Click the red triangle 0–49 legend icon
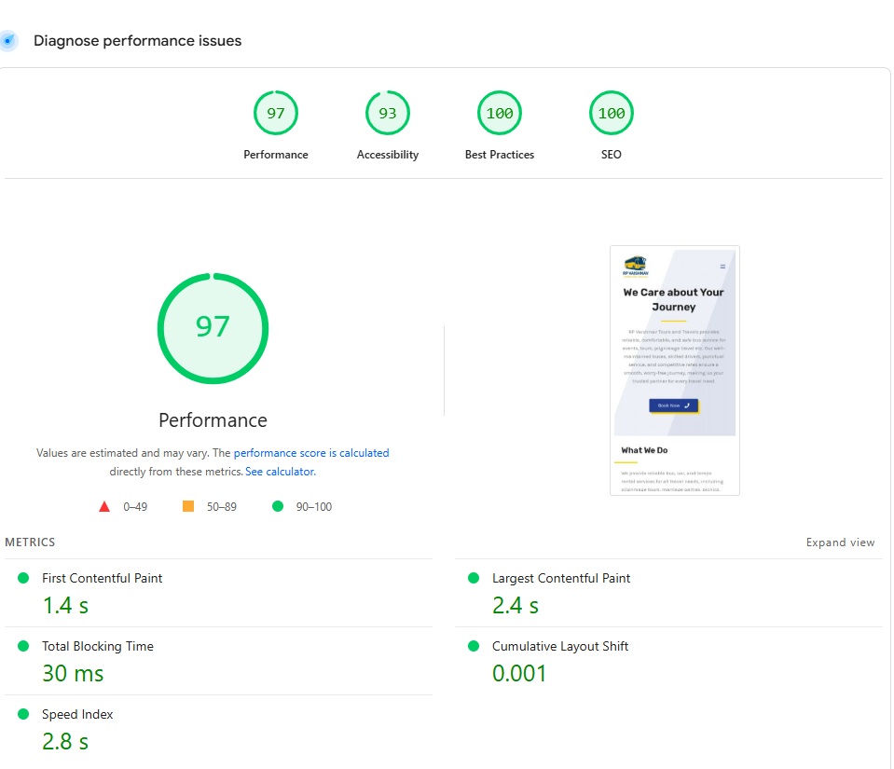This screenshot has width=894, height=769. (104, 507)
